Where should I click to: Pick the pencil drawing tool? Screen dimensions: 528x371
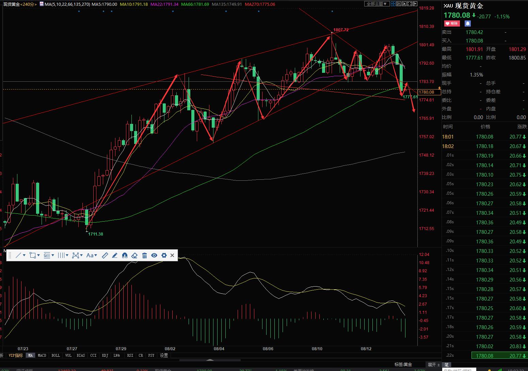(115, 255)
